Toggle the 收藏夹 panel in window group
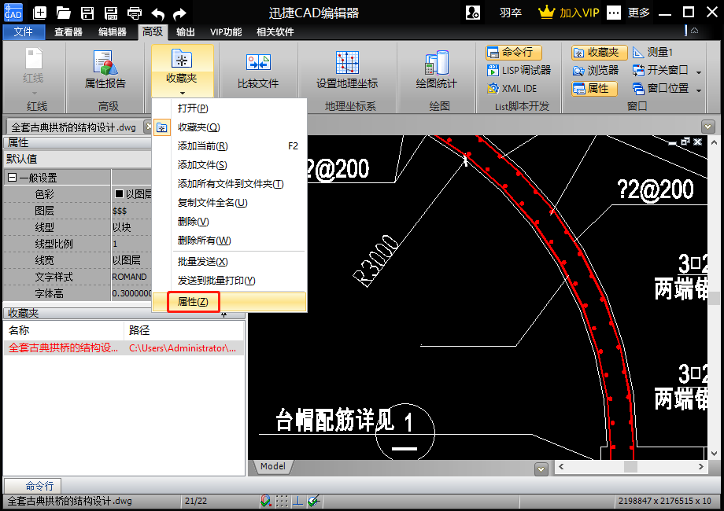This screenshot has height=511, width=724. click(600, 52)
